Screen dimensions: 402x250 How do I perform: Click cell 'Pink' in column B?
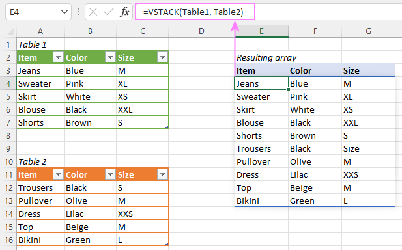pyautogui.click(x=91, y=83)
